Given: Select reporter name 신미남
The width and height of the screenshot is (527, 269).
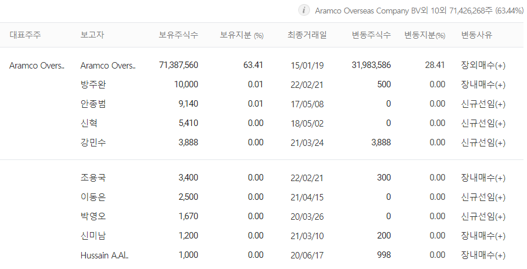Looking at the screenshot, I should click(93, 236).
